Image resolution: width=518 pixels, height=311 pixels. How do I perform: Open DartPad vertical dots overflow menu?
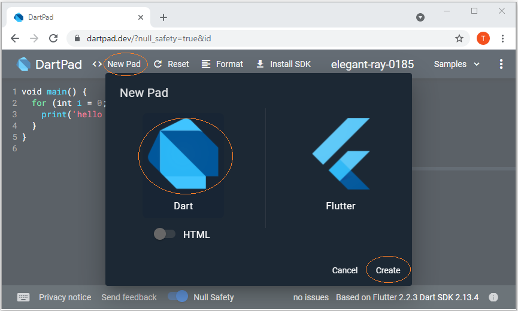501,64
